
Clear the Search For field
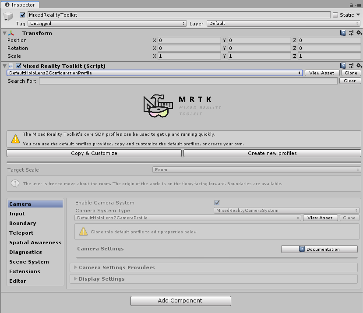coord(350,81)
